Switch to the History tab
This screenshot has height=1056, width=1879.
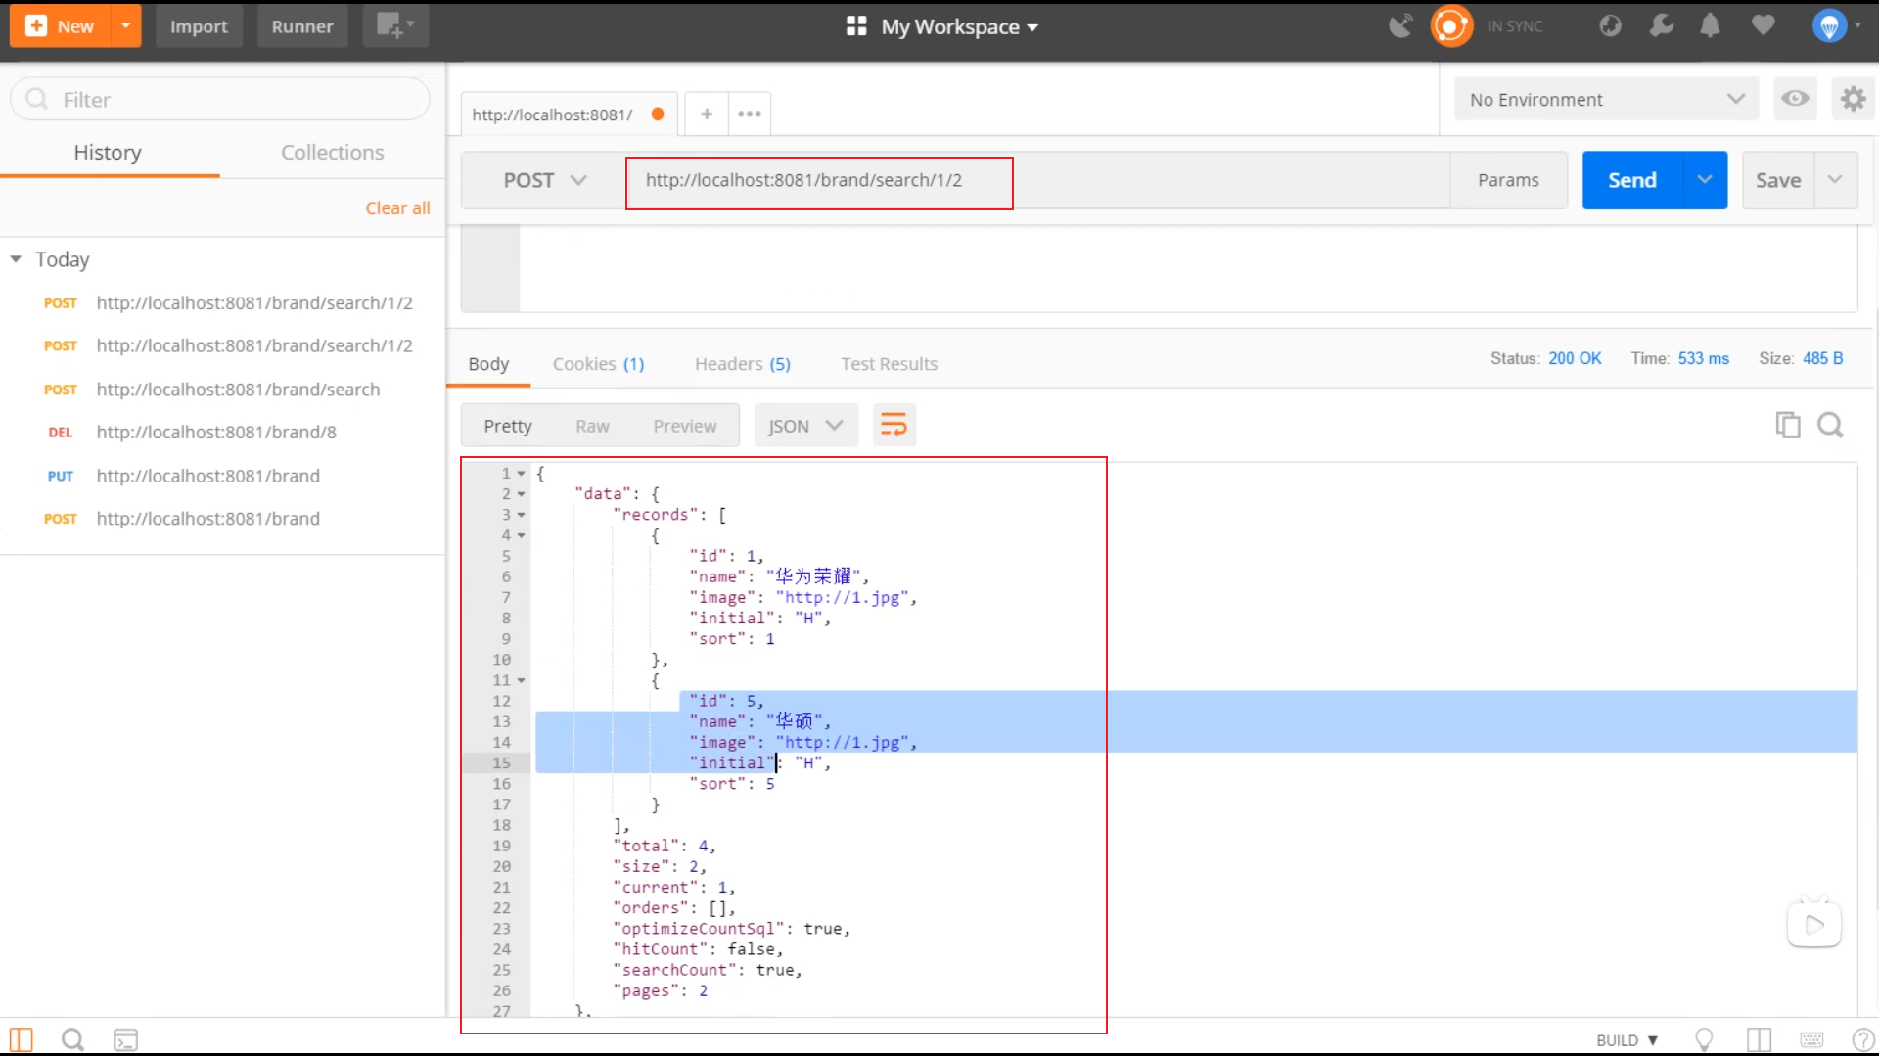pyautogui.click(x=108, y=152)
